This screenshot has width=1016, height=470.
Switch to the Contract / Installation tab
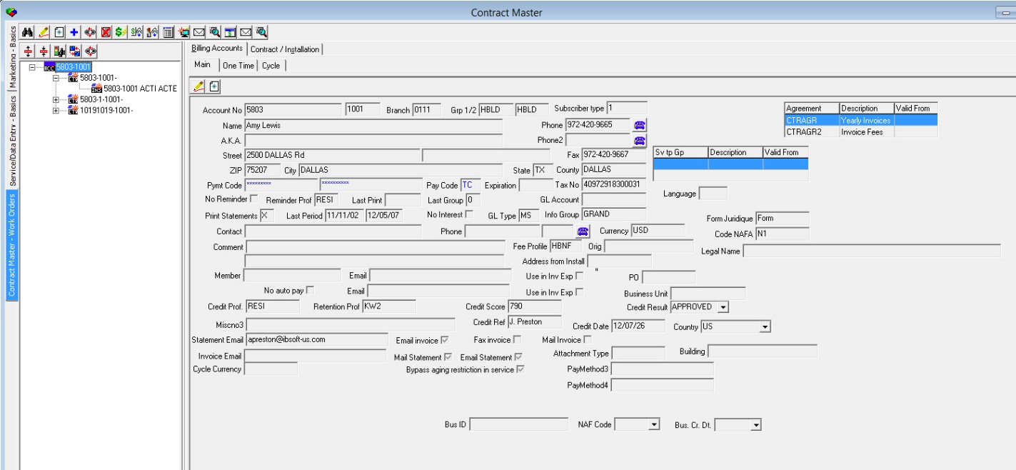pos(285,49)
